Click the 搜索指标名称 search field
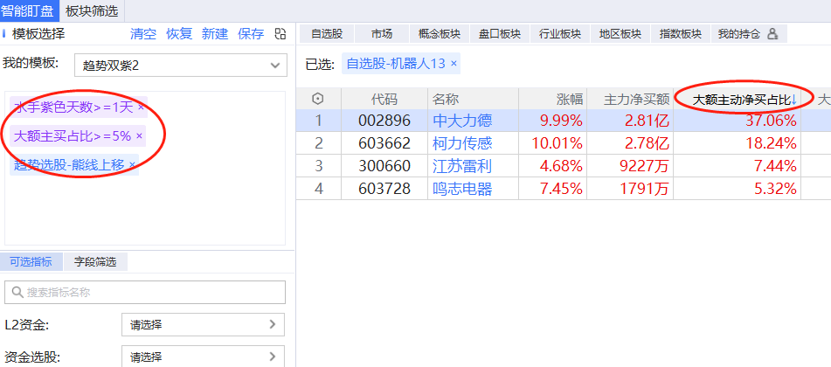Viewport: 831px width, 367px height. click(145, 292)
